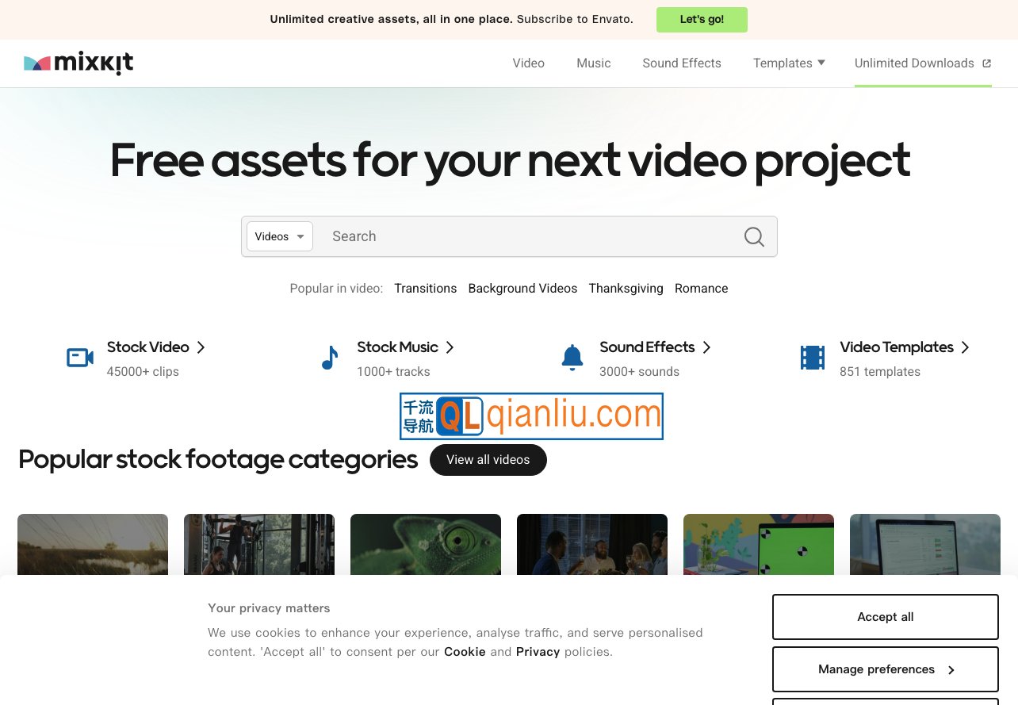Click the magnifying glass search icon
Screen dimensions: 1018x705
tap(754, 236)
